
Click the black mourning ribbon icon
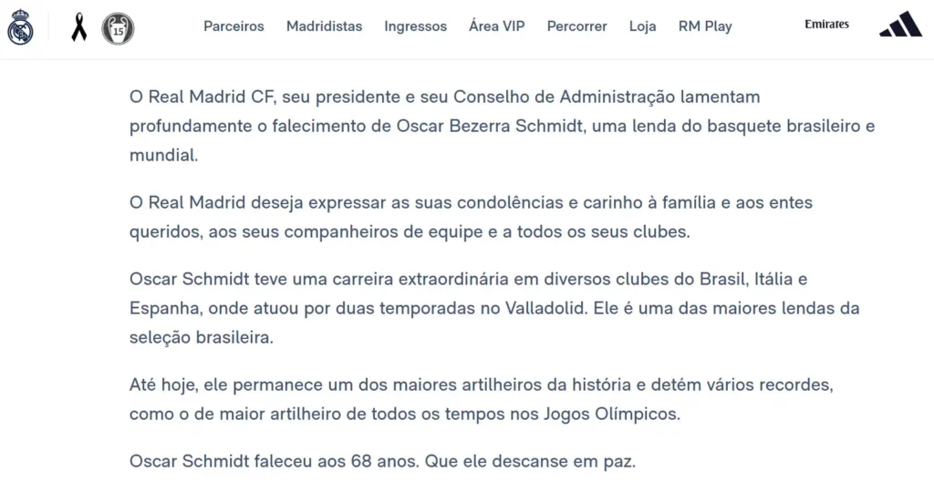coord(79,28)
